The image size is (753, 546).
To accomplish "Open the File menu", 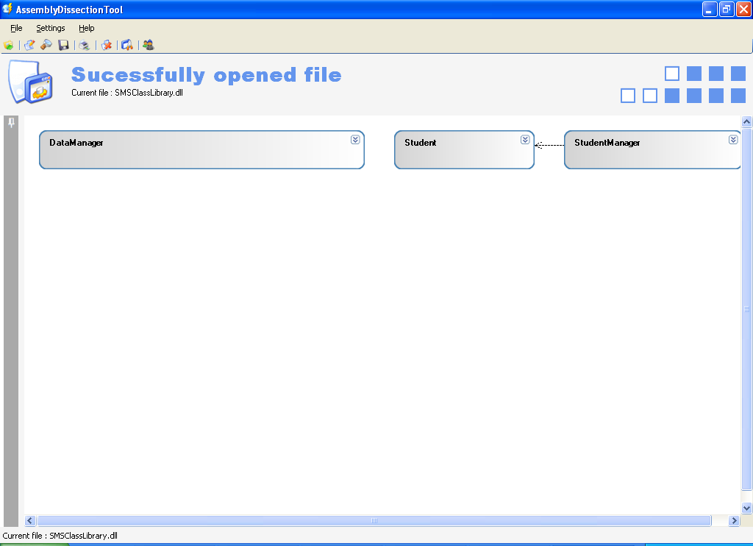I will [x=16, y=28].
